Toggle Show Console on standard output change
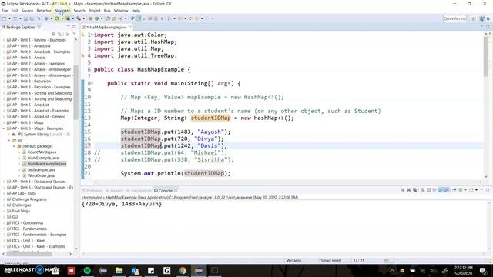The image size is (493, 277). point(441,190)
